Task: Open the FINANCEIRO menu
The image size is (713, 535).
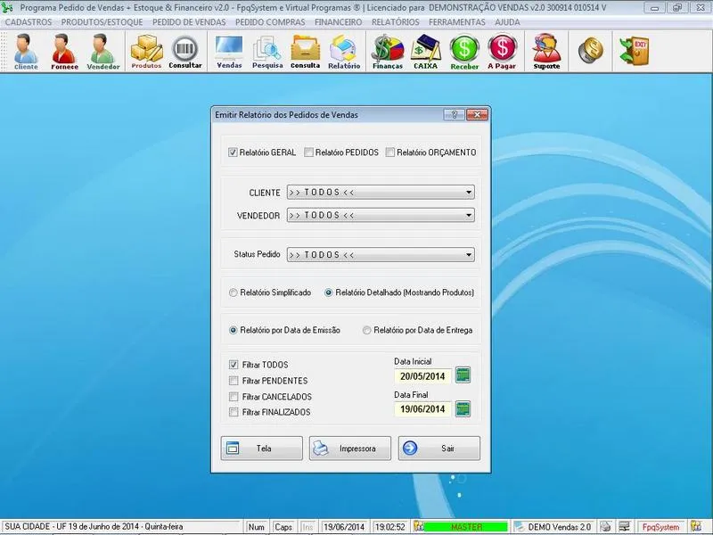Action: pyautogui.click(x=338, y=21)
